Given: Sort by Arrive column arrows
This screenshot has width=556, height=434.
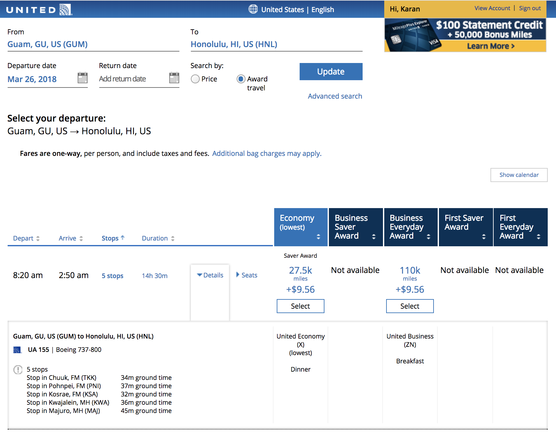Looking at the screenshot, I should (x=81, y=238).
